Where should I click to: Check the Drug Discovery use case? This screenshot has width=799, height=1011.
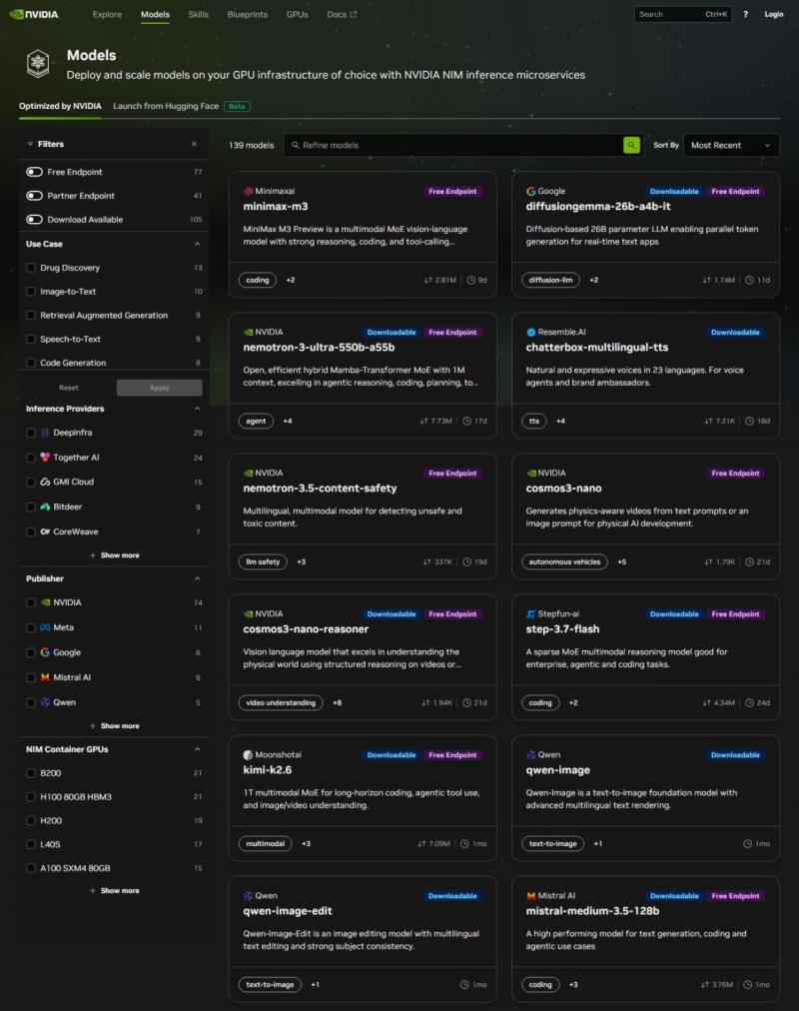coord(30,268)
